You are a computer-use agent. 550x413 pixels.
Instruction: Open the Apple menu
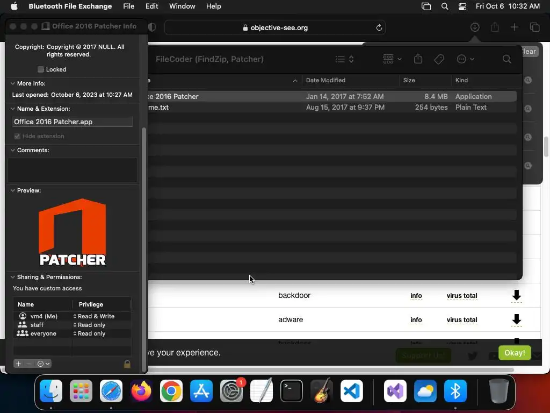pos(14,6)
